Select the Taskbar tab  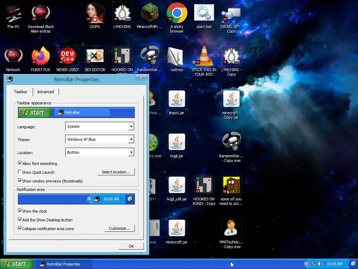click(x=21, y=91)
